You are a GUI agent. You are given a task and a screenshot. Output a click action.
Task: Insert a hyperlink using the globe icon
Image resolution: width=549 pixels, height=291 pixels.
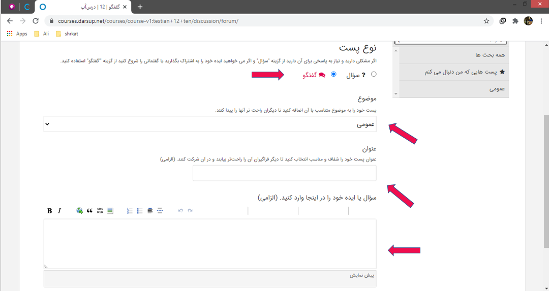click(79, 211)
